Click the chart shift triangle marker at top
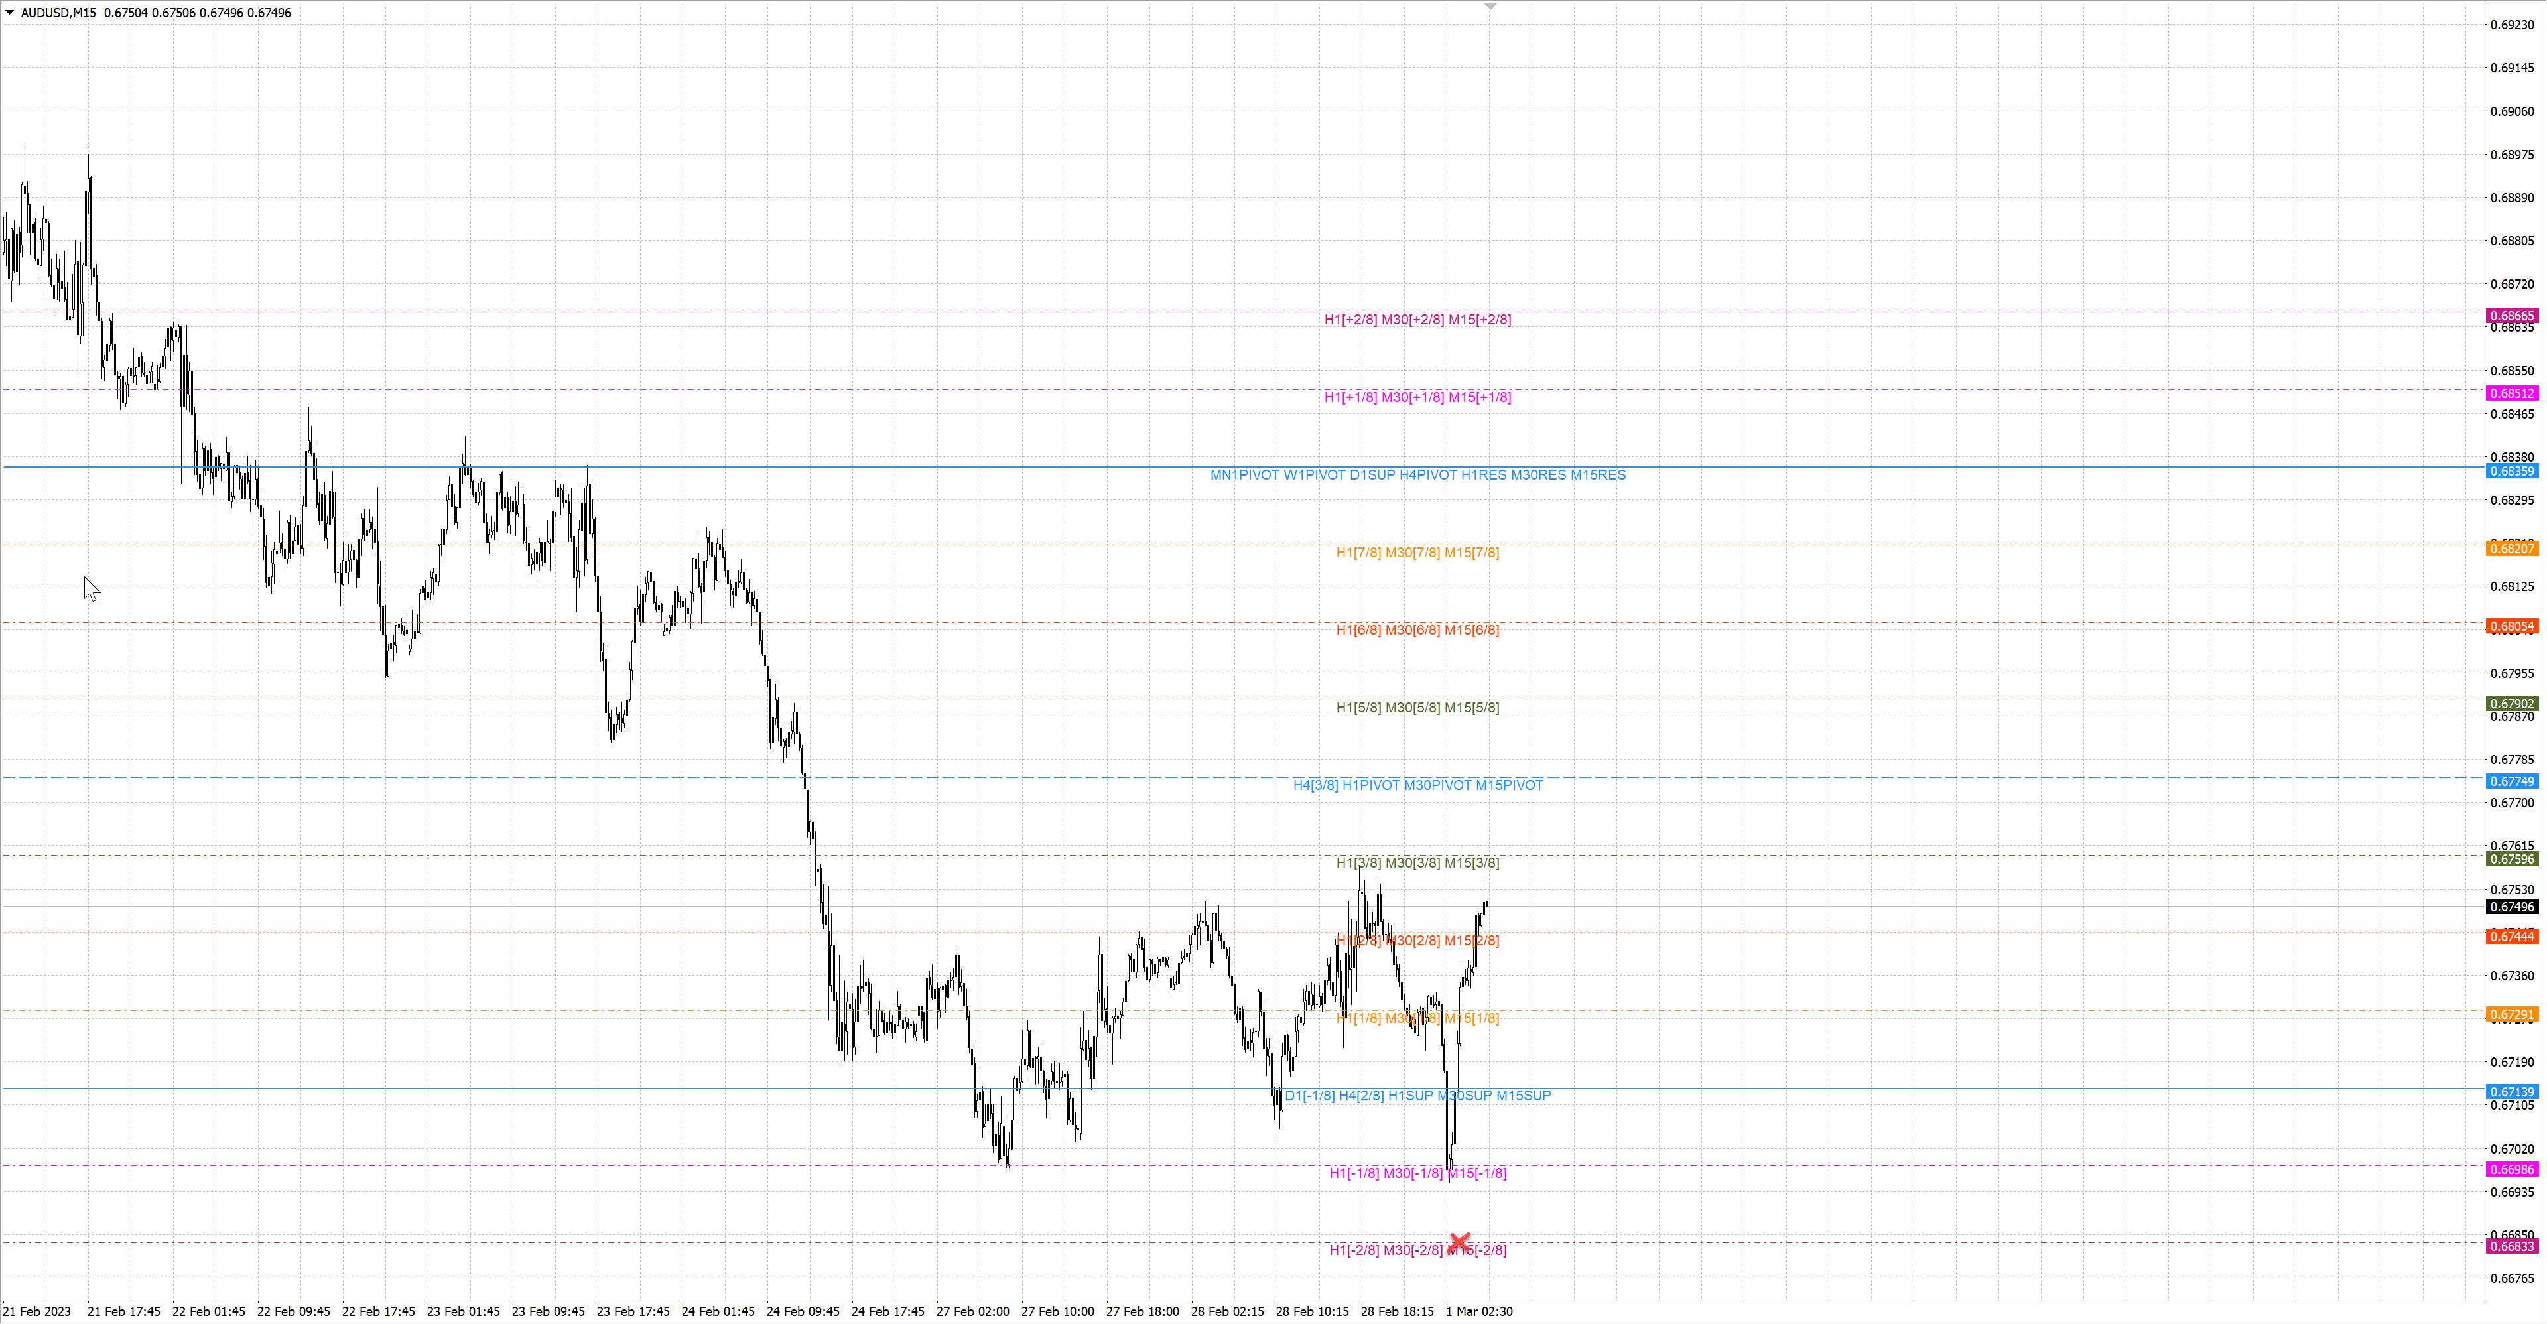The height and width of the screenshot is (1324, 2547). tap(1490, 7)
